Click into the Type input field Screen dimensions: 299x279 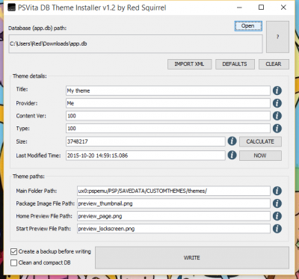(168, 129)
